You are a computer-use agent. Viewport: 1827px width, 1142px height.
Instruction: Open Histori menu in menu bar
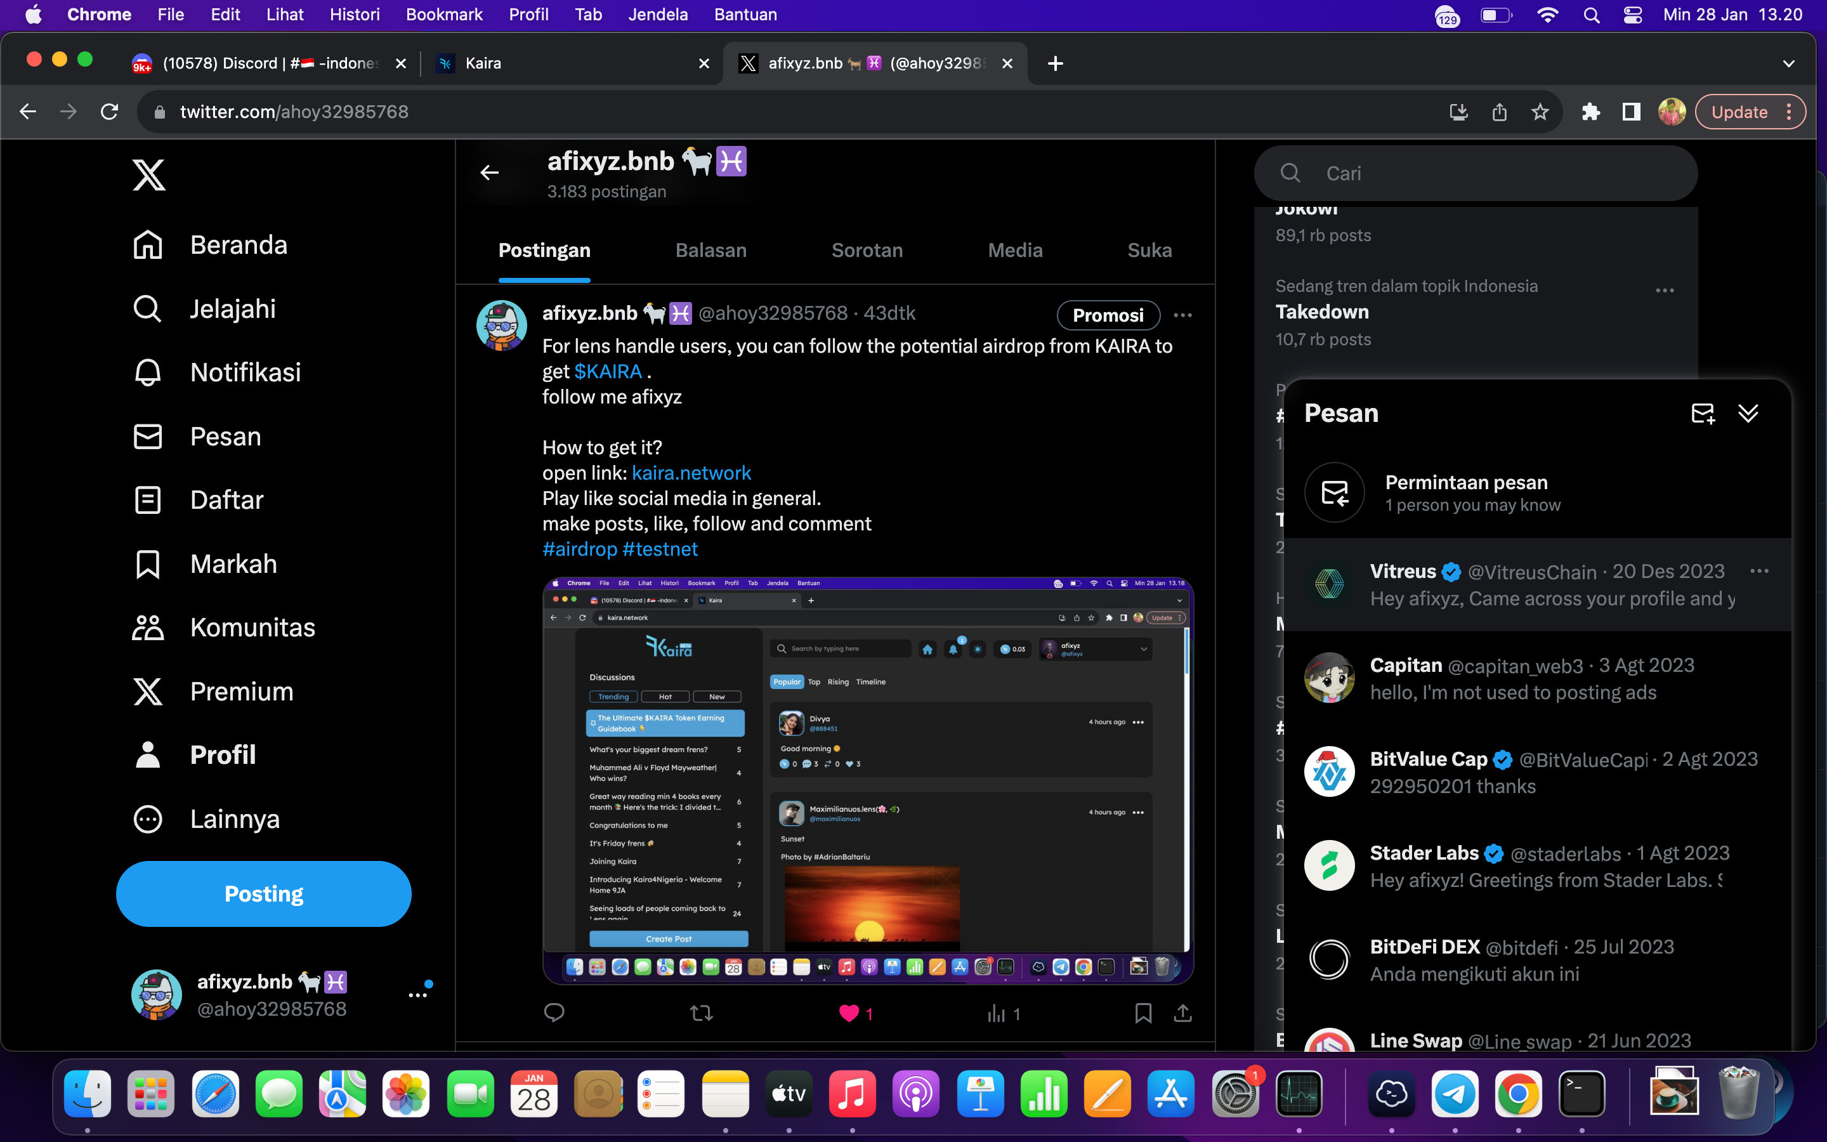pyautogui.click(x=354, y=15)
